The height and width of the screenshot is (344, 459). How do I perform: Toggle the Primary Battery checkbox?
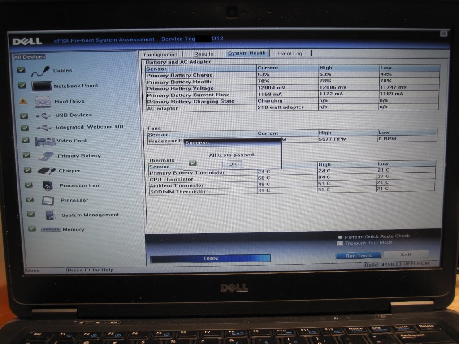click(x=26, y=155)
